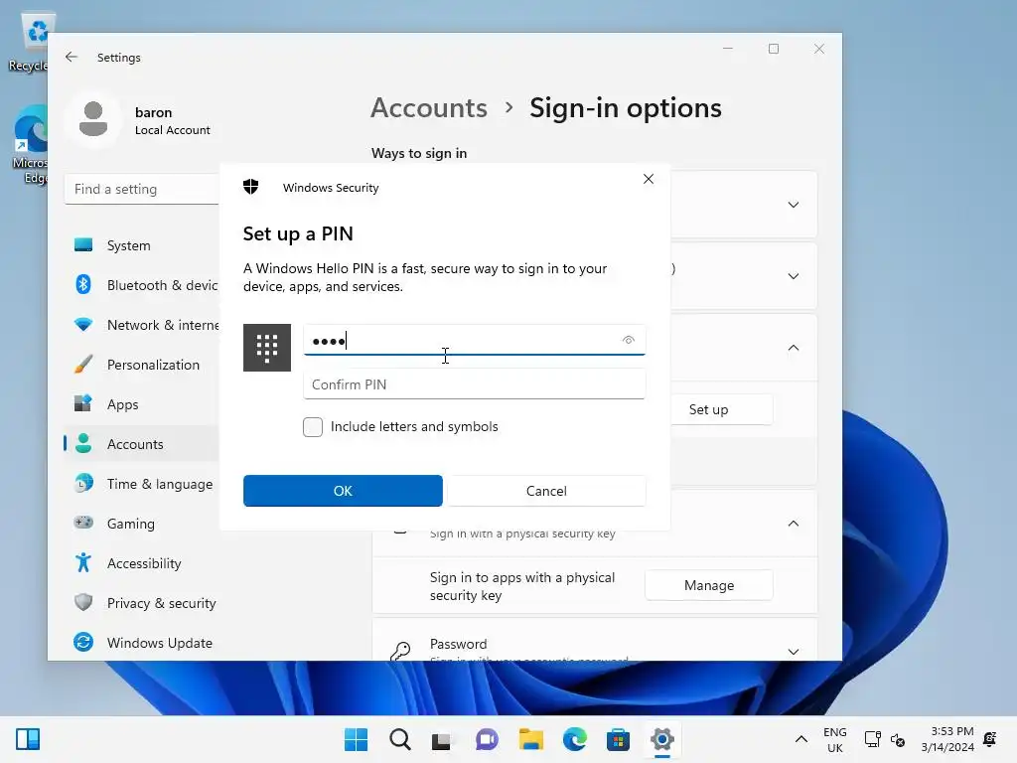Open Personalization settings
Viewport: 1017px width, 763px height.
point(141,365)
